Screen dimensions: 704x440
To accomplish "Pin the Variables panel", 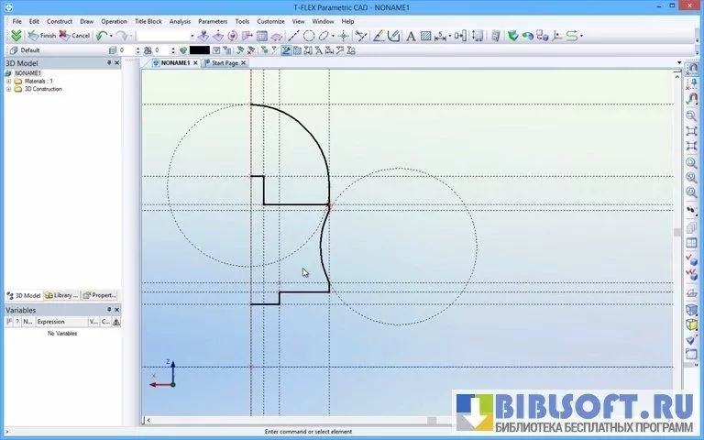I will [x=109, y=310].
